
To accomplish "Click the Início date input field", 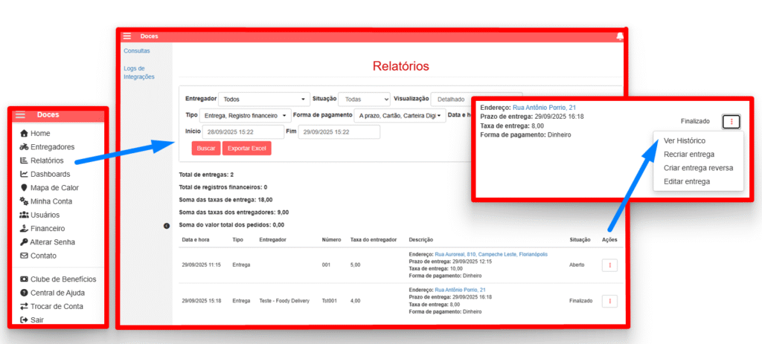I will pyautogui.click(x=243, y=132).
